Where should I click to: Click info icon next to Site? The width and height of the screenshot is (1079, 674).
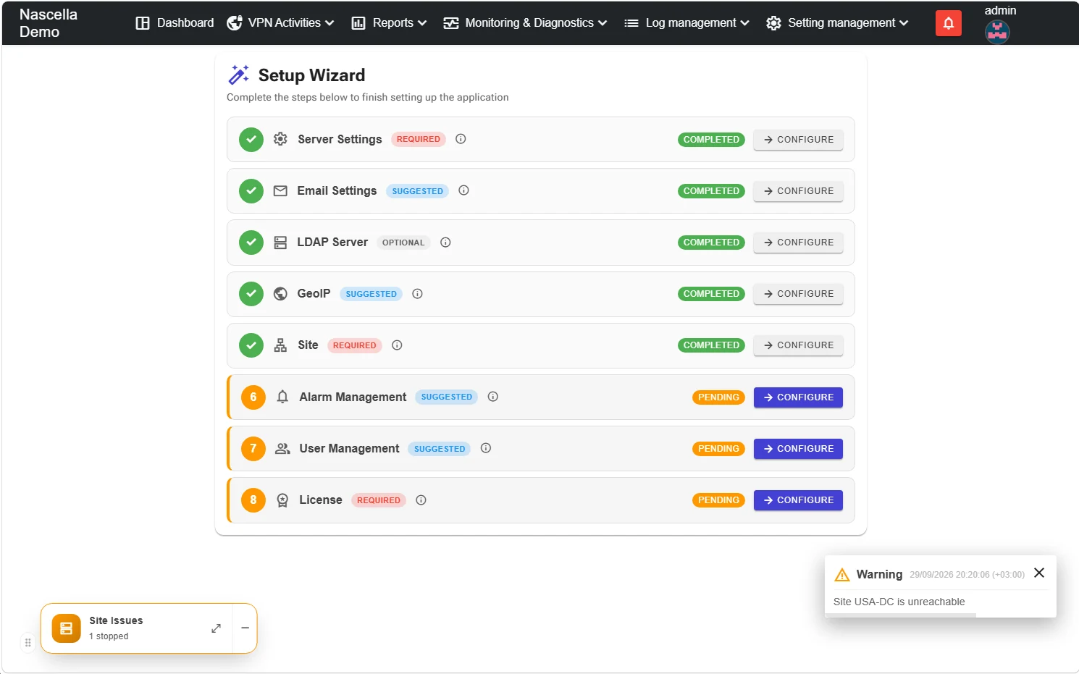[397, 345]
